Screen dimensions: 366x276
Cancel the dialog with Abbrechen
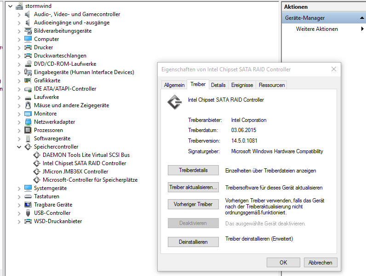pos(320,263)
